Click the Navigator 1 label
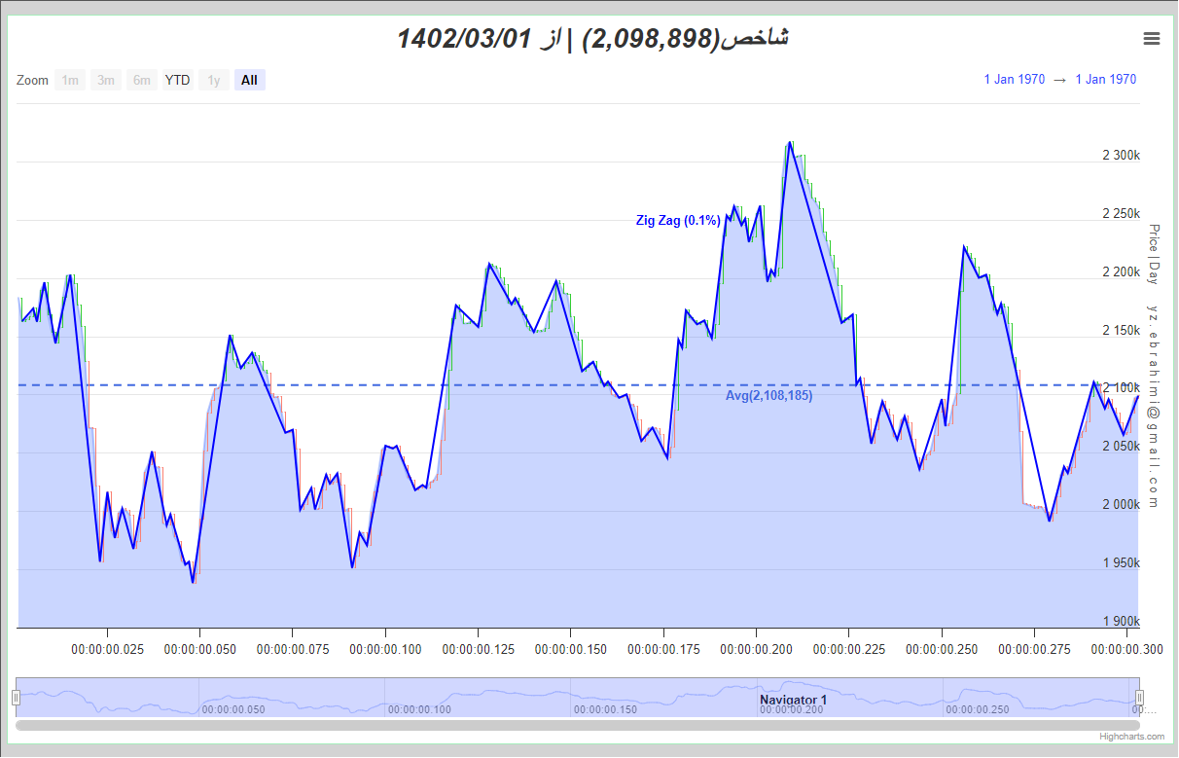1179x758 pixels. pyautogui.click(x=794, y=700)
